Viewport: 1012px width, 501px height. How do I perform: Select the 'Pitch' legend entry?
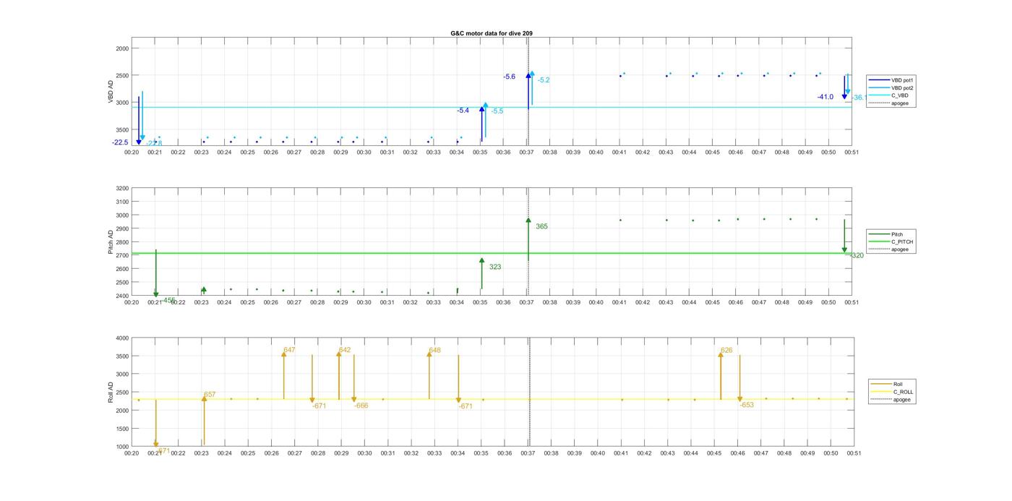pos(886,234)
